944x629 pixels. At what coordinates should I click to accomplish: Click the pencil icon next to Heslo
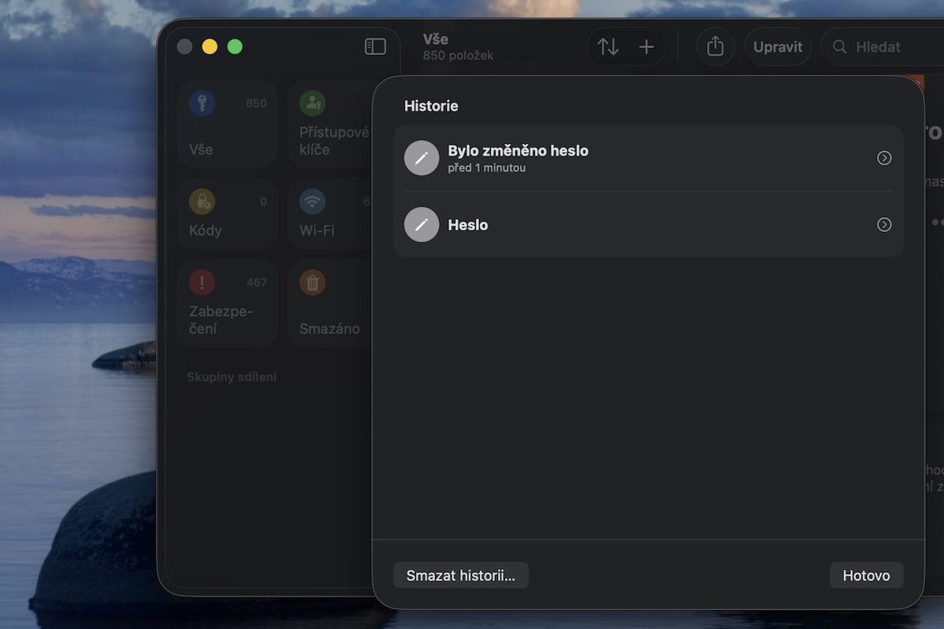click(422, 225)
